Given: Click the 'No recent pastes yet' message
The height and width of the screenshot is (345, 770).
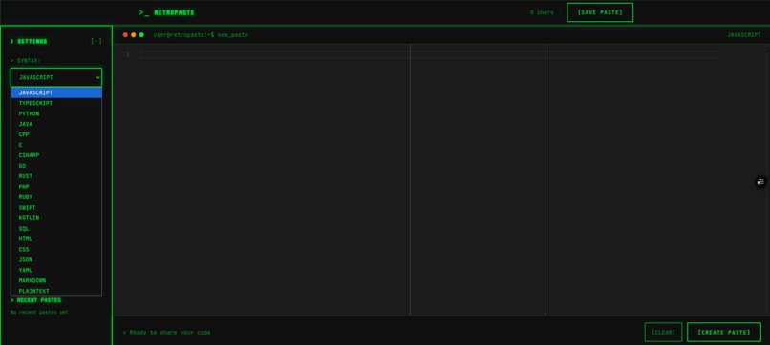Looking at the screenshot, I should [x=39, y=312].
